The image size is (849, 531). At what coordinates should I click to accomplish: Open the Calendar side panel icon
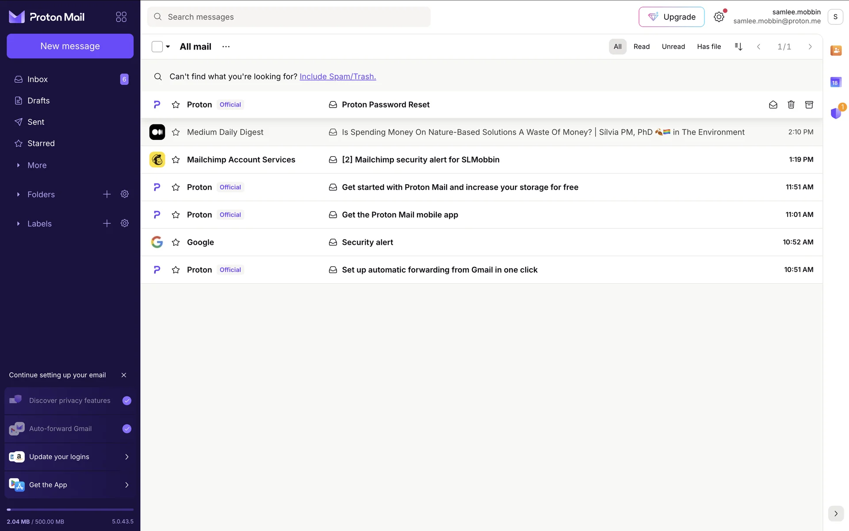(836, 82)
